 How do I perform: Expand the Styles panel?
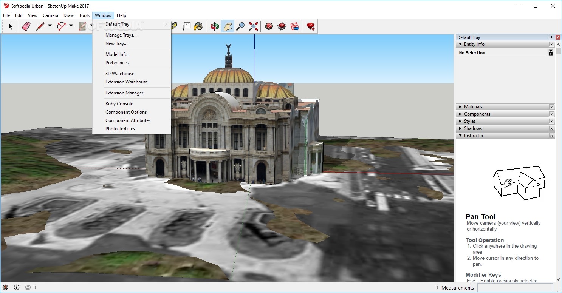click(x=460, y=121)
